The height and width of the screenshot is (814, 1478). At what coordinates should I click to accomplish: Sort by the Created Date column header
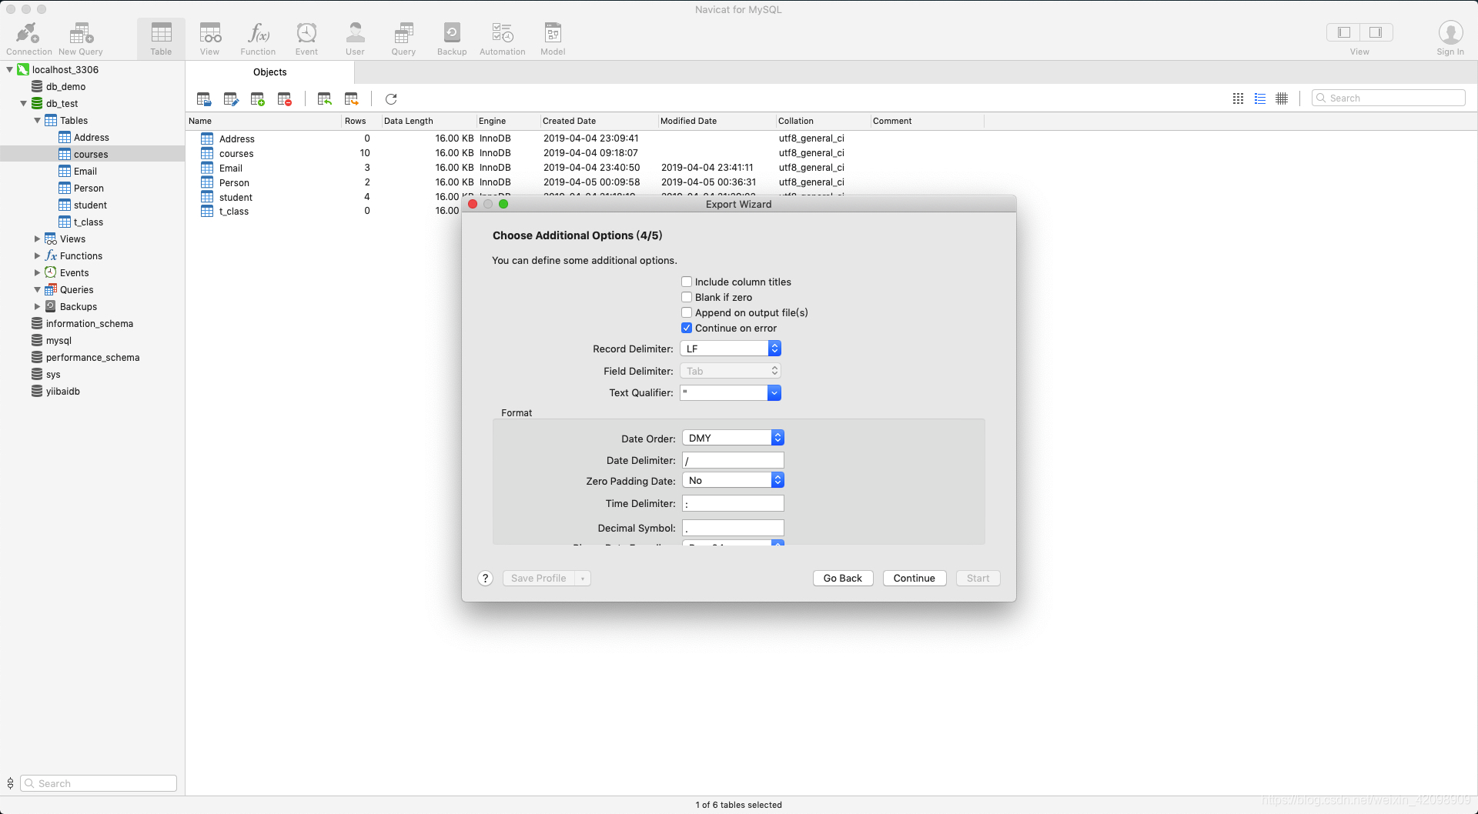(x=598, y=121)
